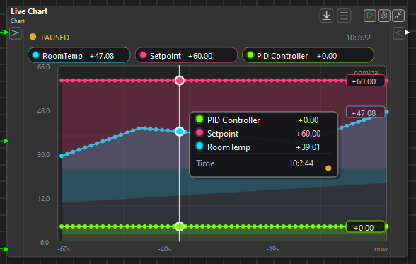Click the -40s time axis label
Screen dimensions: 416x264
click(164, 249)
